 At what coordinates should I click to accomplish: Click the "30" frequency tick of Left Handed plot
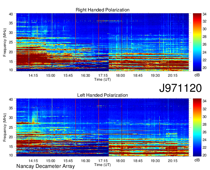pos(11,118)
